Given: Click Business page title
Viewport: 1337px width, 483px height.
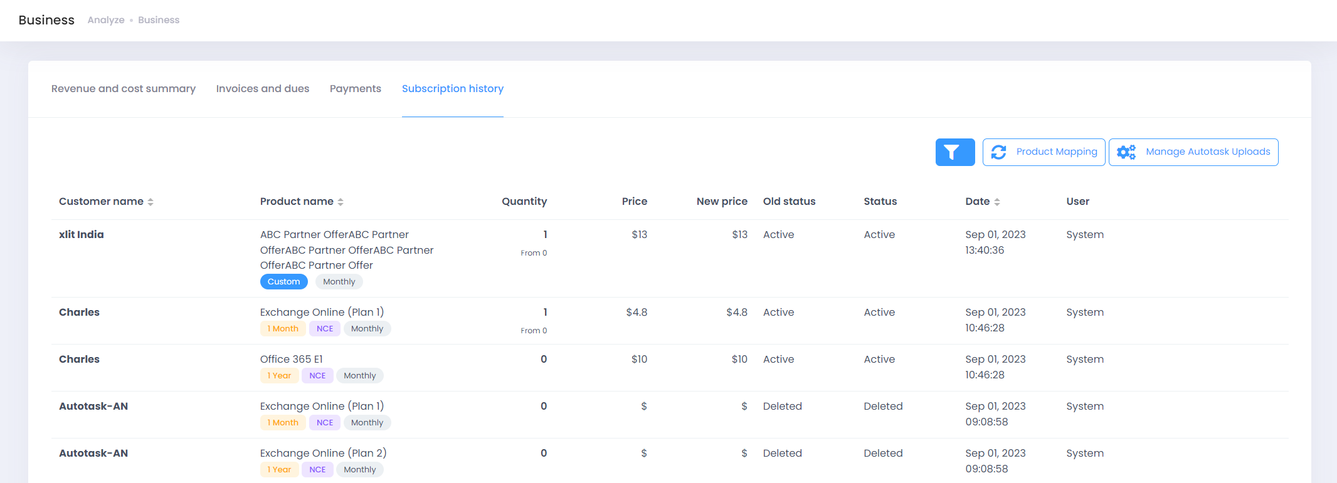Looking at the screenshot, I should coord(46,20).
